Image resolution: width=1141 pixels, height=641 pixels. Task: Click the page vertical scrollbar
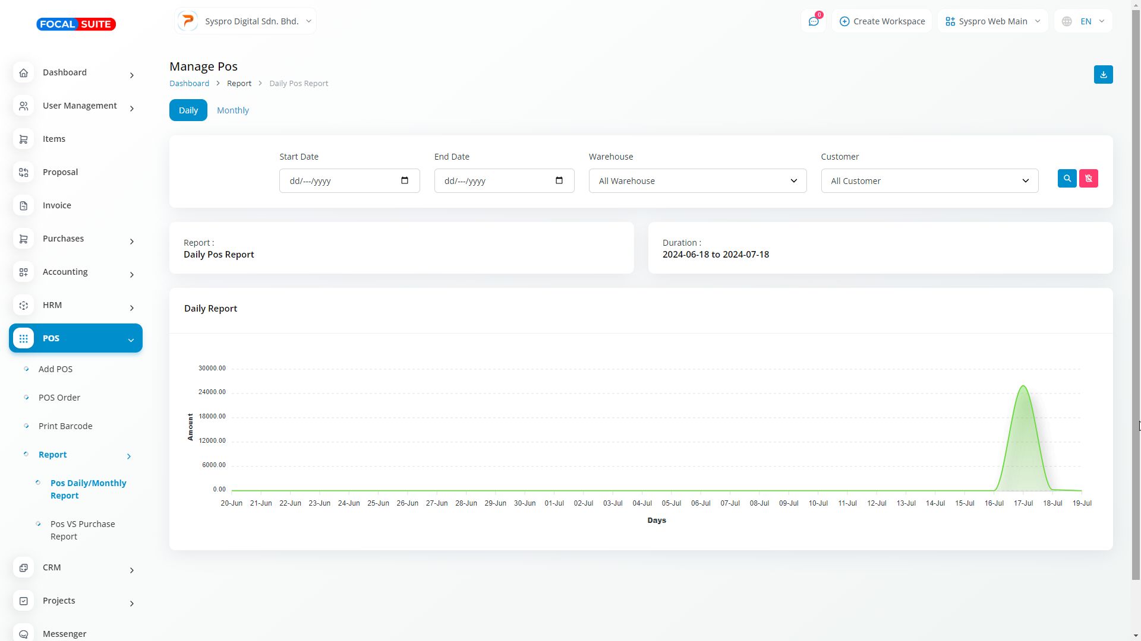1136,297
